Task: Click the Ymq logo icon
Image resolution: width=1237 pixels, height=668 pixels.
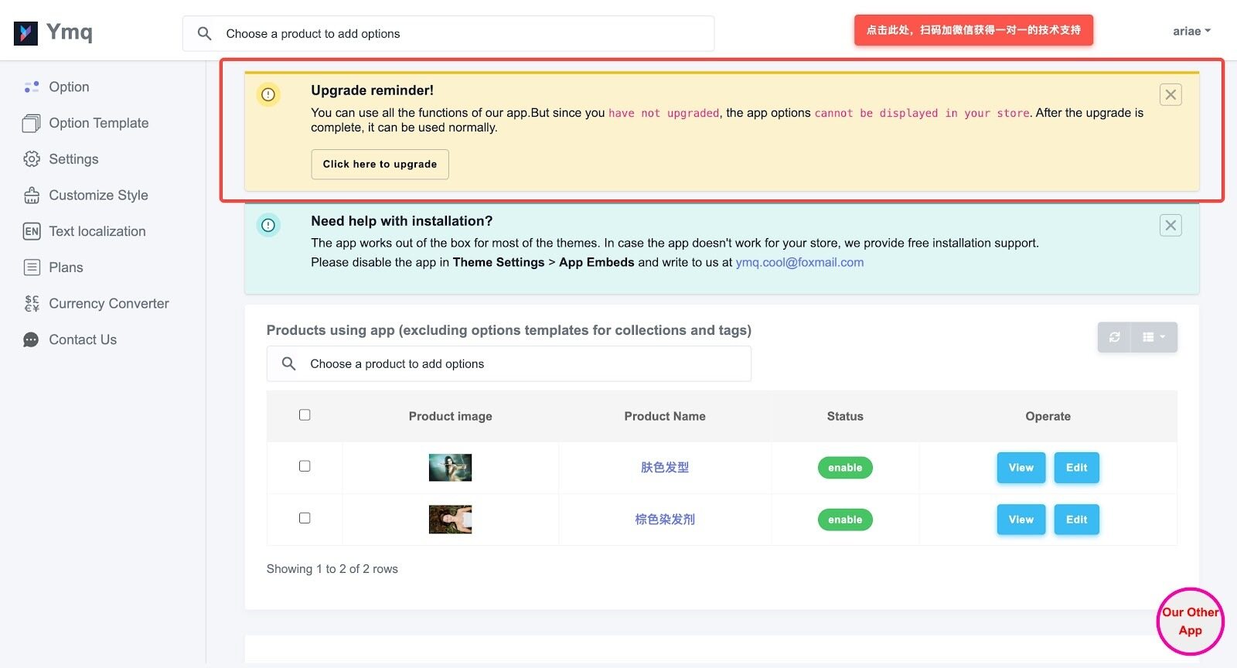Action: [26, 33]
